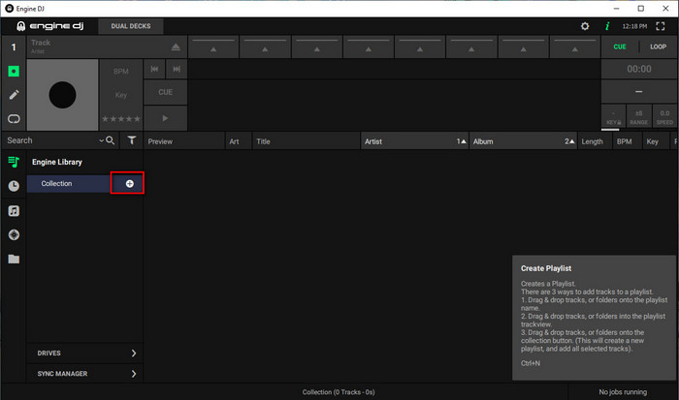Open the folder browser sidebar icon
The image size is (679, 400).
[x=14, y=259]
